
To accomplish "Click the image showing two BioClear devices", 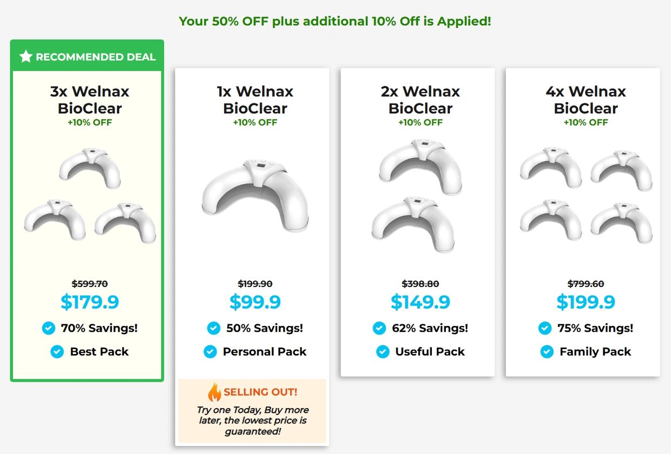I will coord(417,196).
